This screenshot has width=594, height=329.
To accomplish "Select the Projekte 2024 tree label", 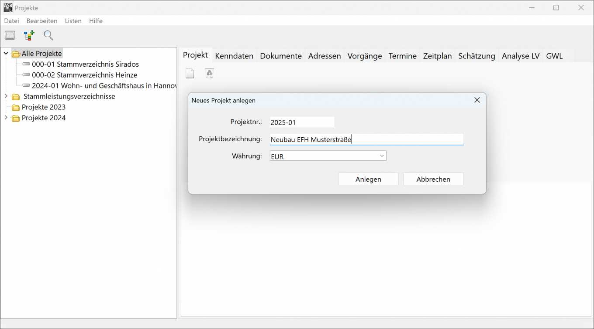I will click(44, 118).
